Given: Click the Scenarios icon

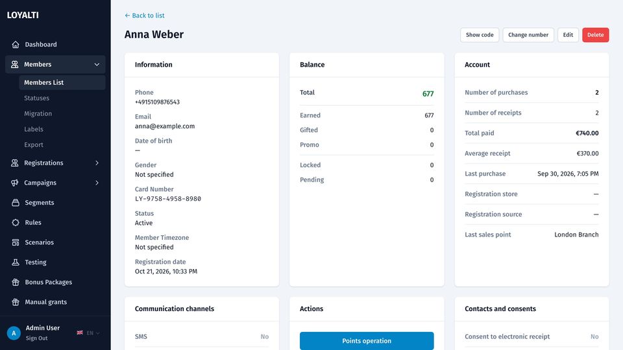Looking at the screenshot, I should click(x=16, y=242).
